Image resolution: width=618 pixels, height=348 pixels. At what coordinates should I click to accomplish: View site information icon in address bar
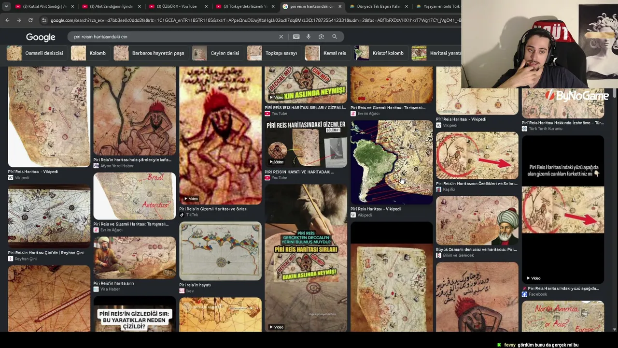44,20
